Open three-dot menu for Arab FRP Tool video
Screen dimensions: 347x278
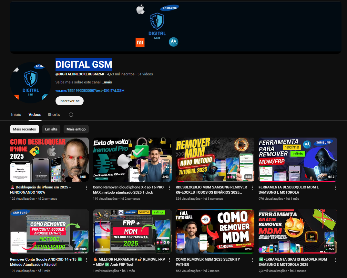point(169,260)
